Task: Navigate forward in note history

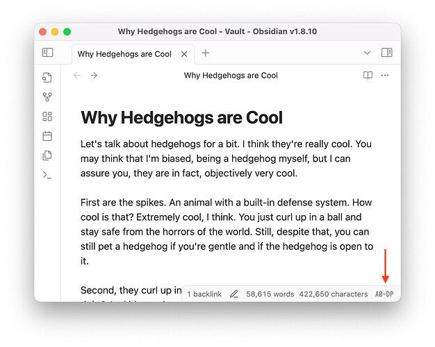Action: click(x=94, y=76)
